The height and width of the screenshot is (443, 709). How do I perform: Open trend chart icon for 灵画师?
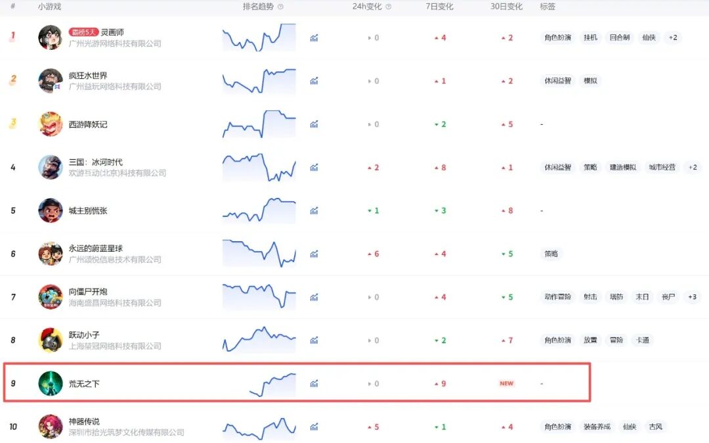point(314,38)
